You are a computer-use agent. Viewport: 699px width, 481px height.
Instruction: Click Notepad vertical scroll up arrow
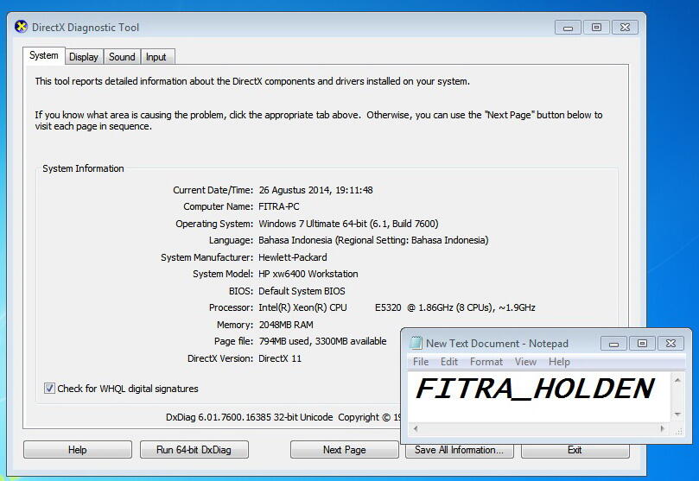tap(677, 380)
